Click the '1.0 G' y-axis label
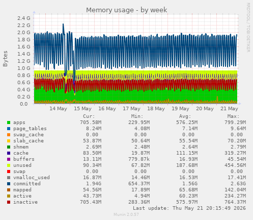253x220 pixels. point(24,68)
